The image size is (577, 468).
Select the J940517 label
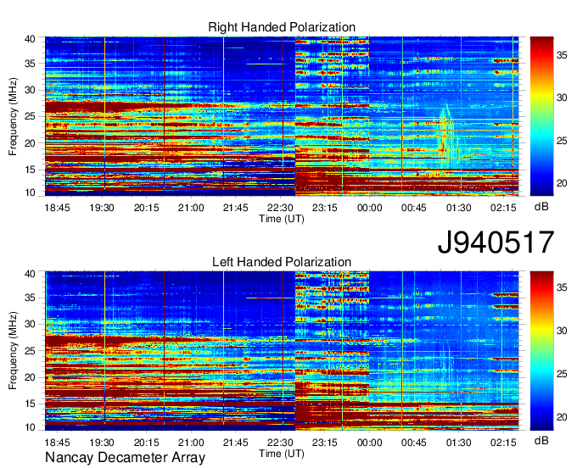tap(496, 242)
